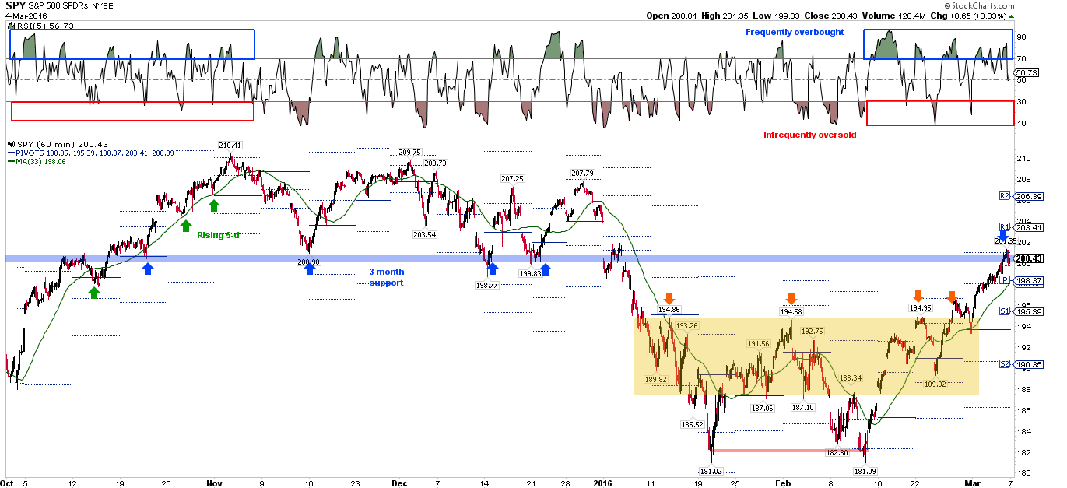Click the Infrequently oversold annotation
Image resolution: width=1067 pixels, height=488 pixels.
809,135
